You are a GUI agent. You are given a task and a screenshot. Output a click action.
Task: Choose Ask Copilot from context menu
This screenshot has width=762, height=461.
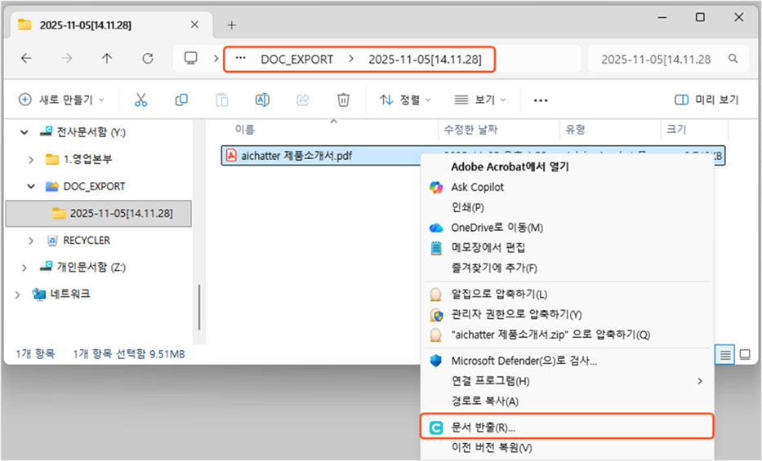pos(477,187)
